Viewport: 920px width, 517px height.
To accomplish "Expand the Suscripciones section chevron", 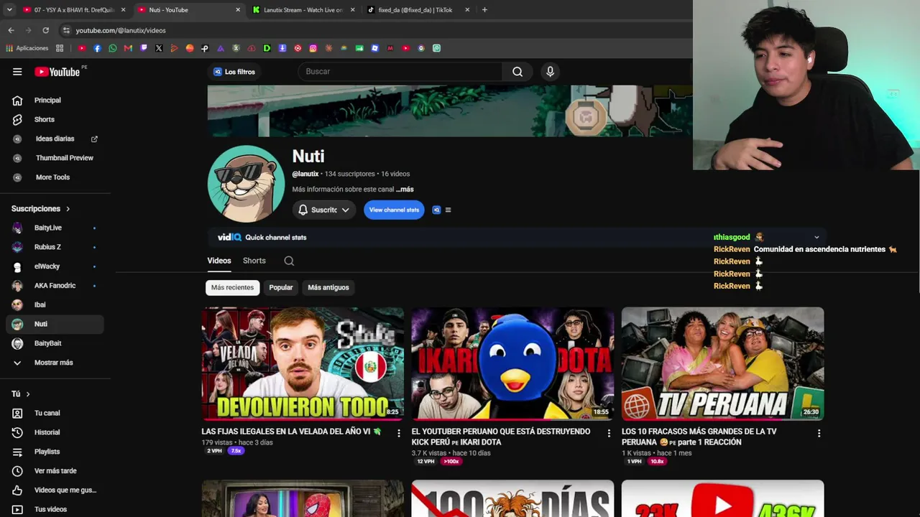I will 68,209.
